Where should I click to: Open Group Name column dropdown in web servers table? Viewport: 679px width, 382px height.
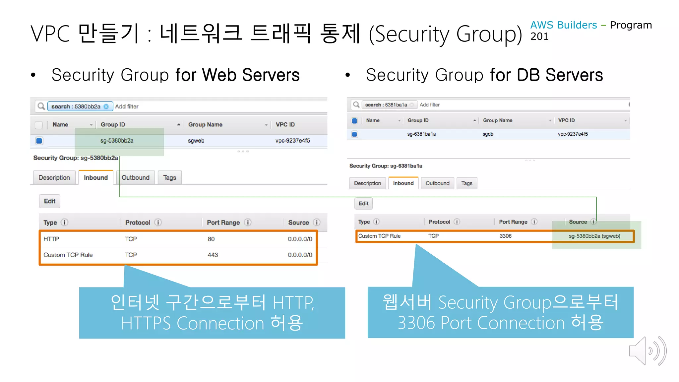pyautogui.click(x=266, y=125)
